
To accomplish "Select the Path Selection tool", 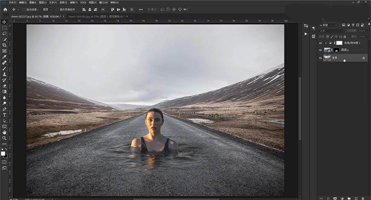I will 4,121.
